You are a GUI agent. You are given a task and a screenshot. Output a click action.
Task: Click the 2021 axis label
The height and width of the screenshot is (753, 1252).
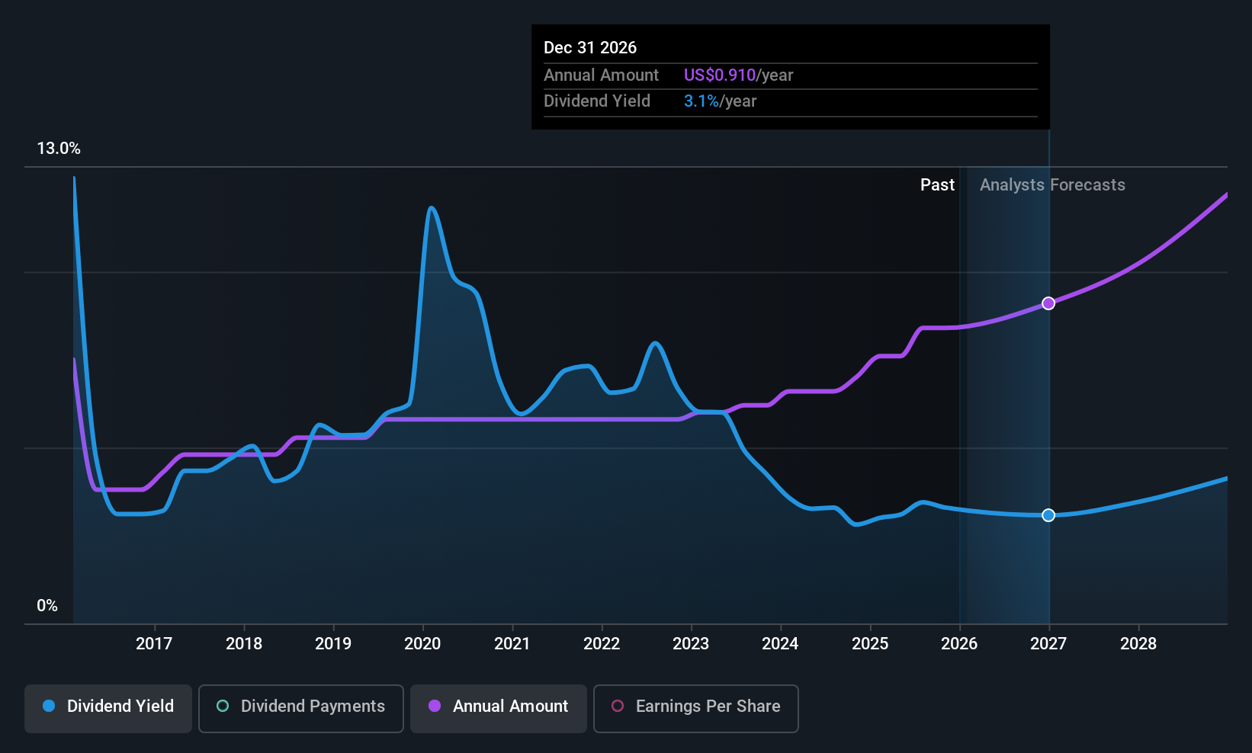[x=512, y=643]
